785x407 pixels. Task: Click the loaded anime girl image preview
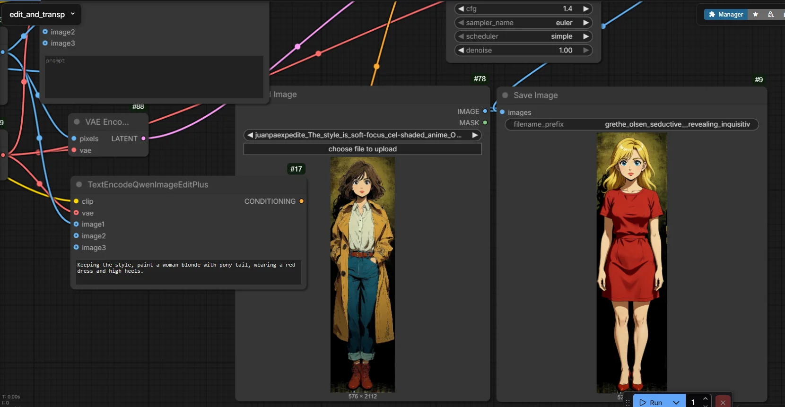click(x=362, y=275)
